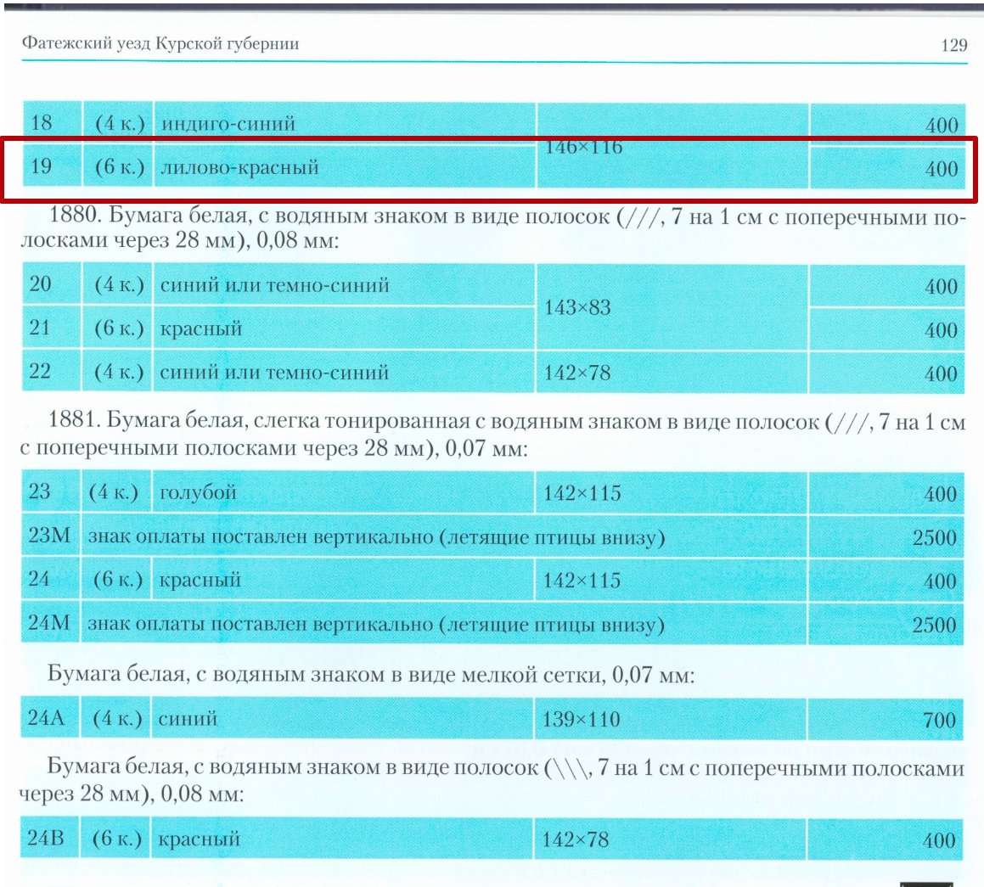Click the page number 129

tap(953, 46)
